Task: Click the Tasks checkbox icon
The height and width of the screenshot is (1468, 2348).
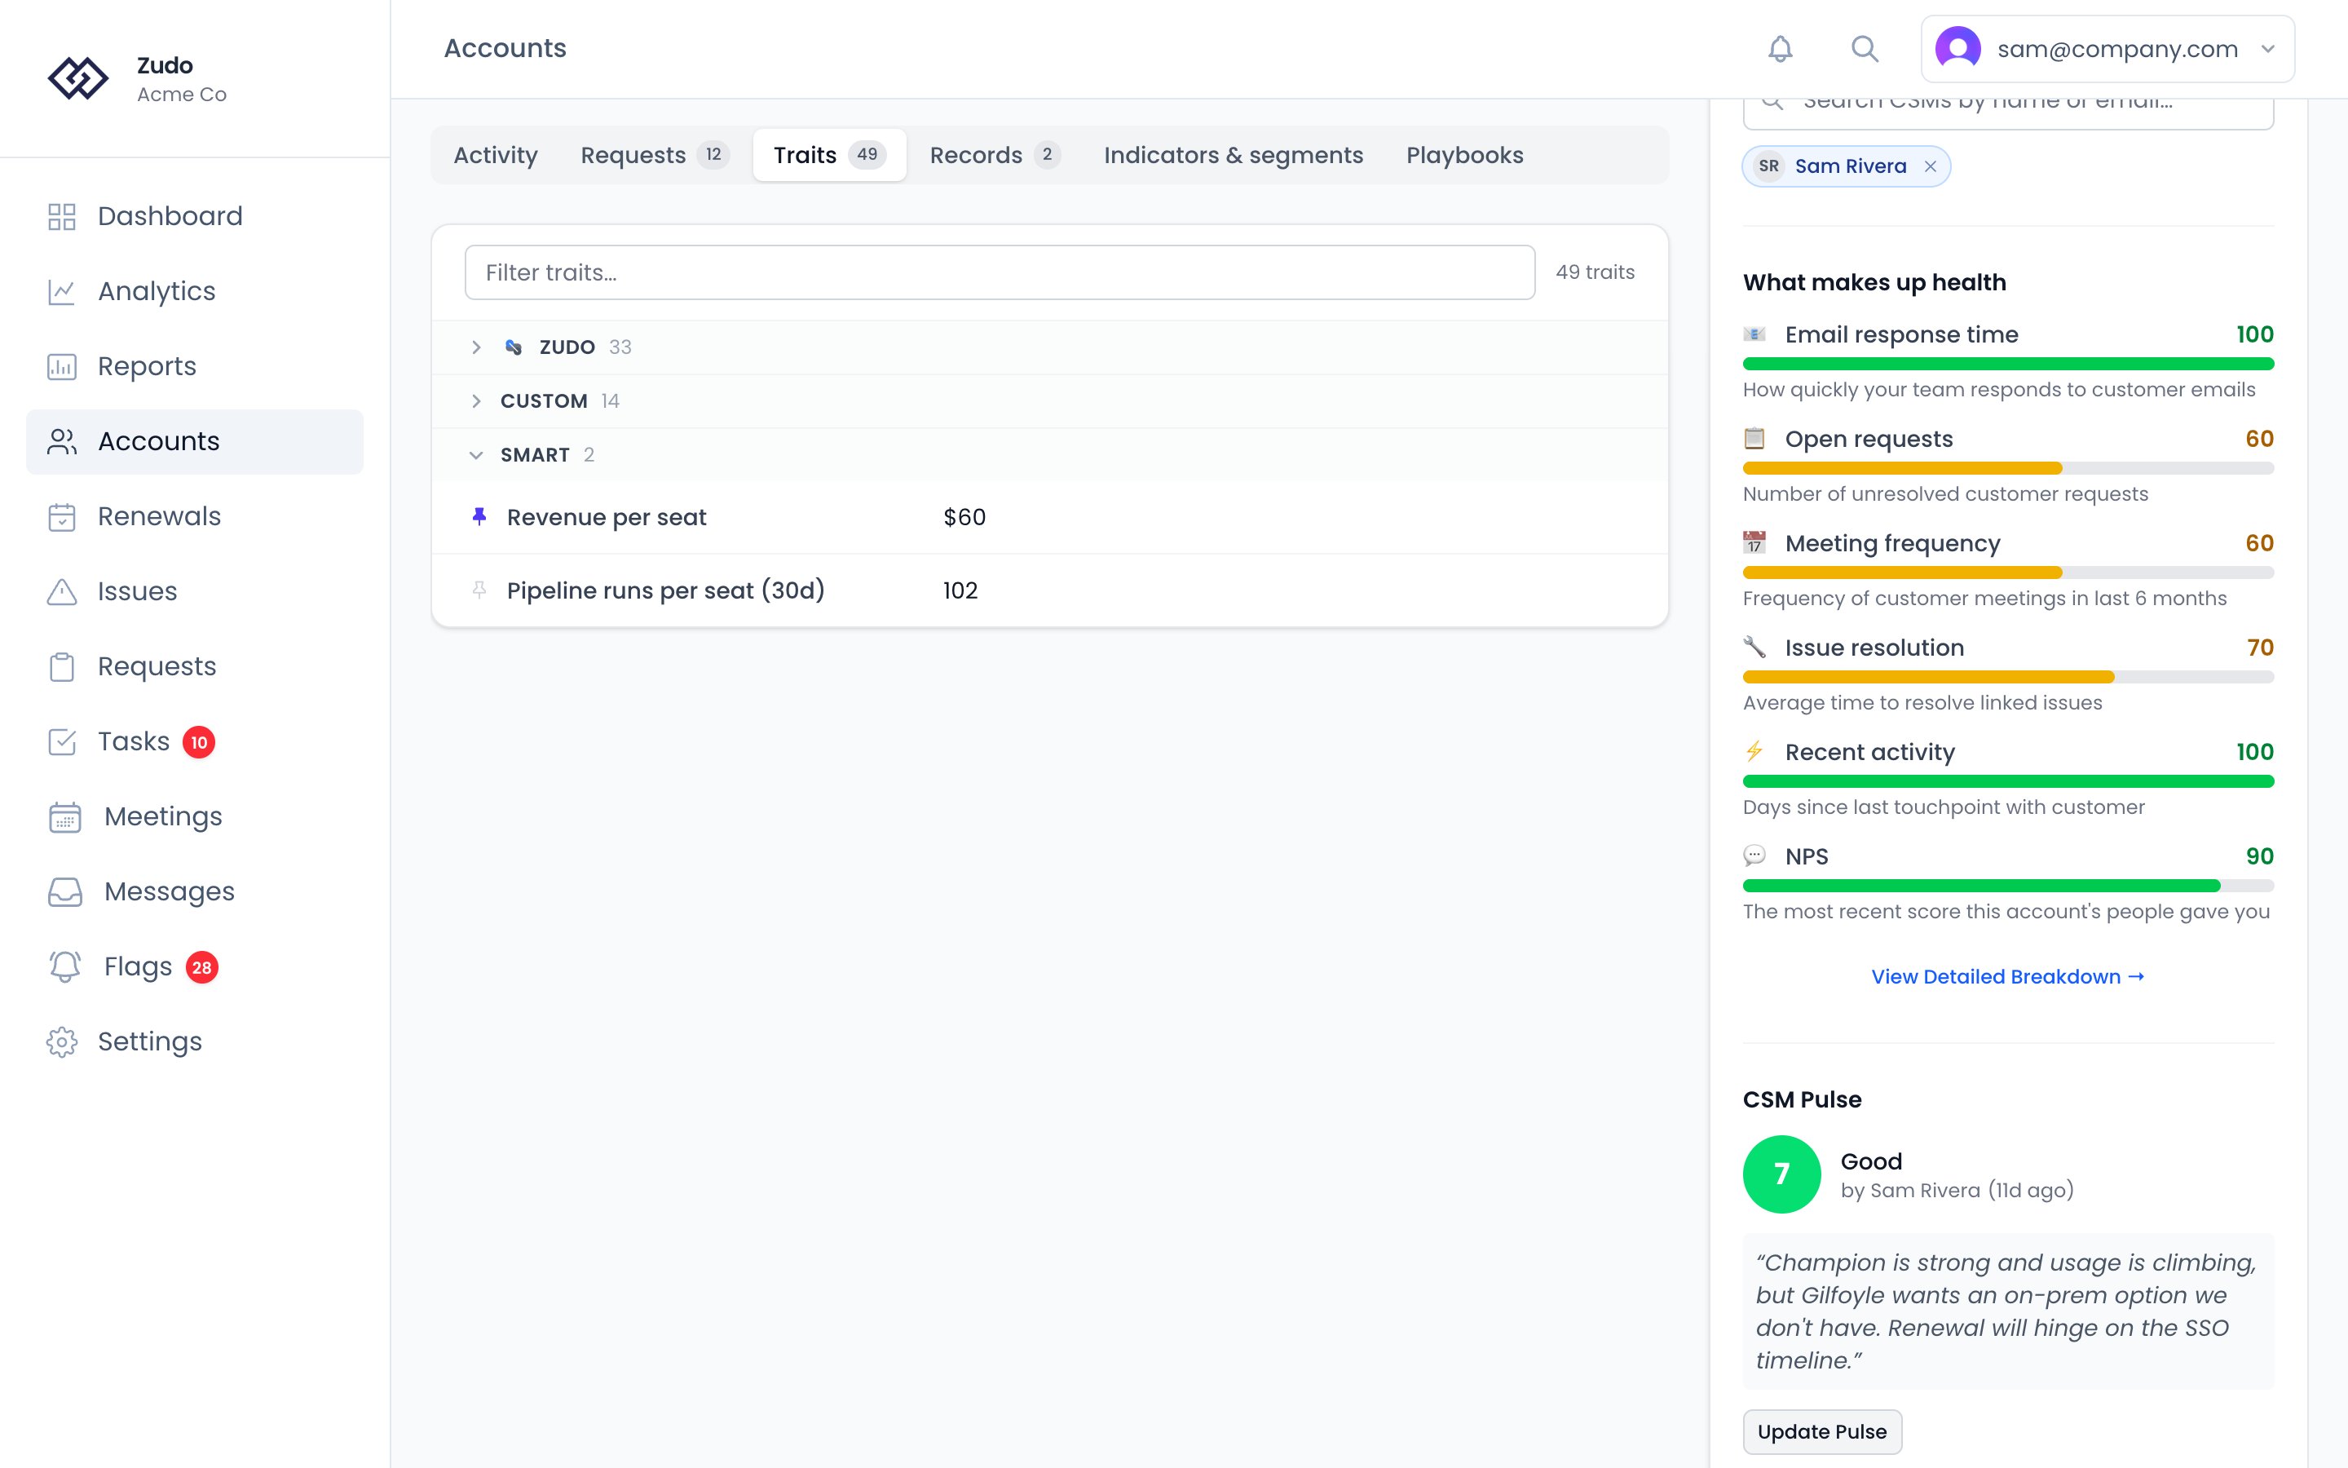Action: [62, 742]
